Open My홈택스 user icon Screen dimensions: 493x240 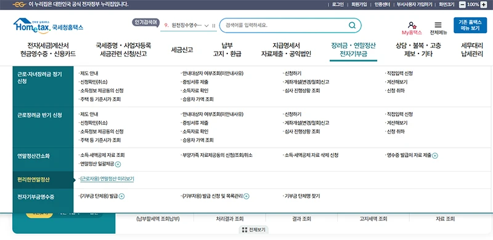point(412,25)
